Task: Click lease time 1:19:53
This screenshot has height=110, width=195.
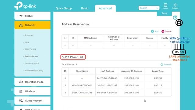Action: pos(158,78)
